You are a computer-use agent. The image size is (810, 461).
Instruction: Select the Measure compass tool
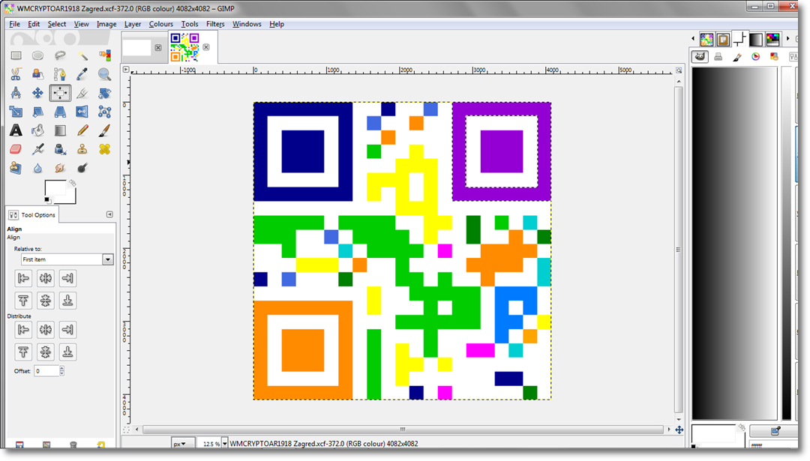pos(16,93)
